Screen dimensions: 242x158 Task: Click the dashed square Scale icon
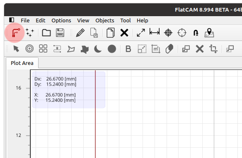point(142,49)
